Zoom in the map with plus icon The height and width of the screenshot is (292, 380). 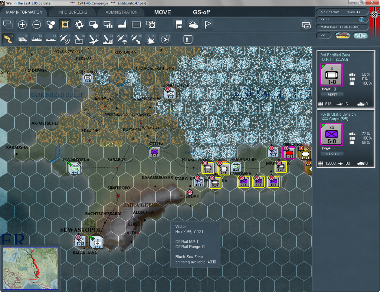(x=22, y=24)
